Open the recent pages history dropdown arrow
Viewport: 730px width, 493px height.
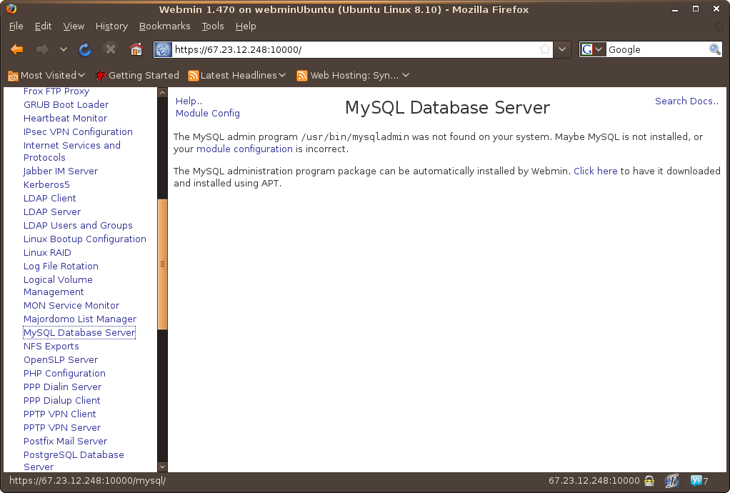[64, 49]
